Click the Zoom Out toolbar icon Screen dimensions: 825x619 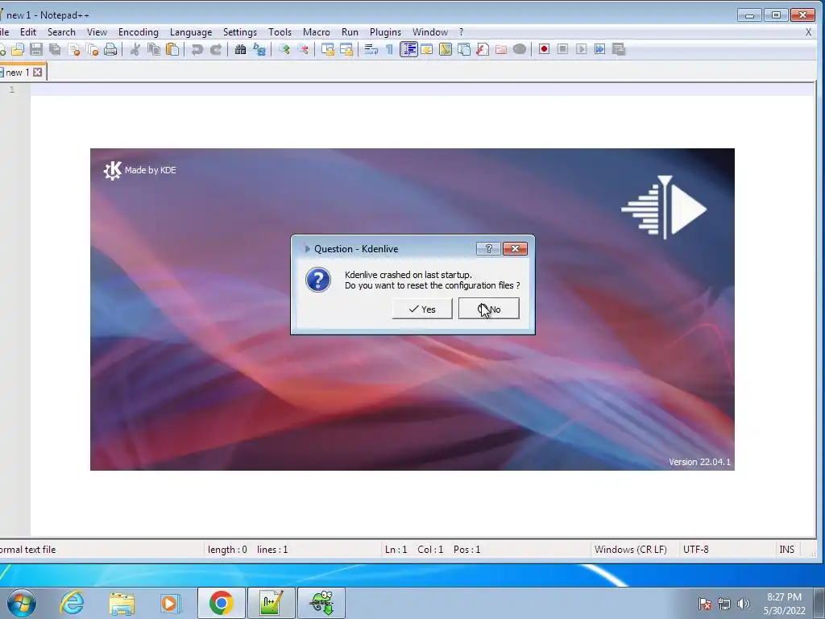(303, 49)
